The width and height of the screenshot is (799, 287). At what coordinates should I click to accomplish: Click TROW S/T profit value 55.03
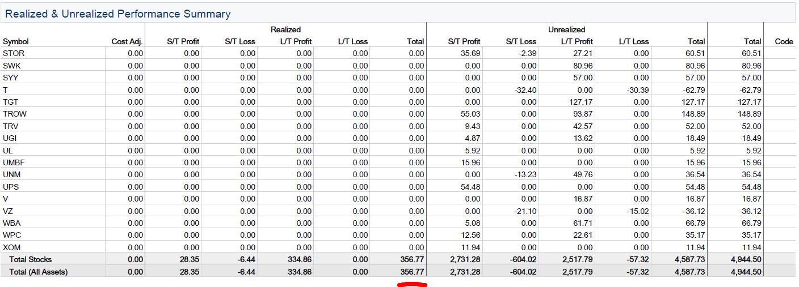tap(470, 114)
